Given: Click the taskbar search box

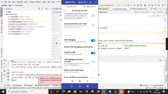Looking at the screenshot, I should 27,92.
